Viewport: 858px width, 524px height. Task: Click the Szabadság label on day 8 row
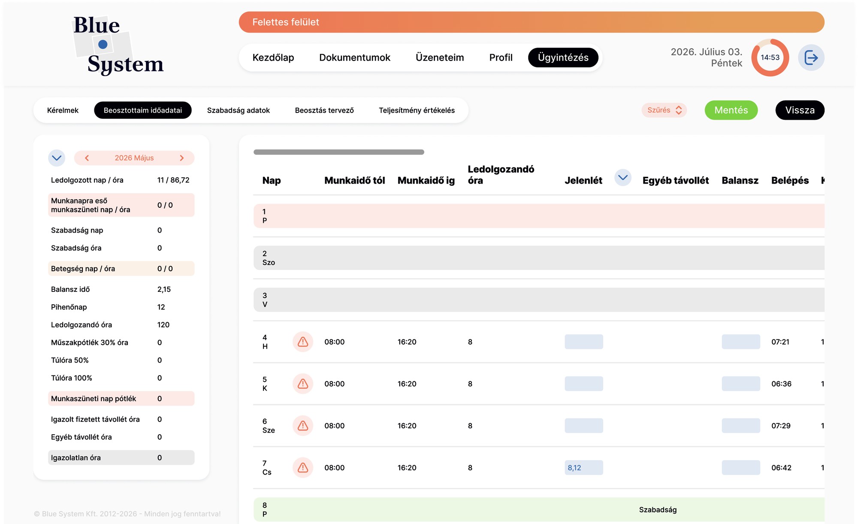pyautogui.click(x=658, y=509)
